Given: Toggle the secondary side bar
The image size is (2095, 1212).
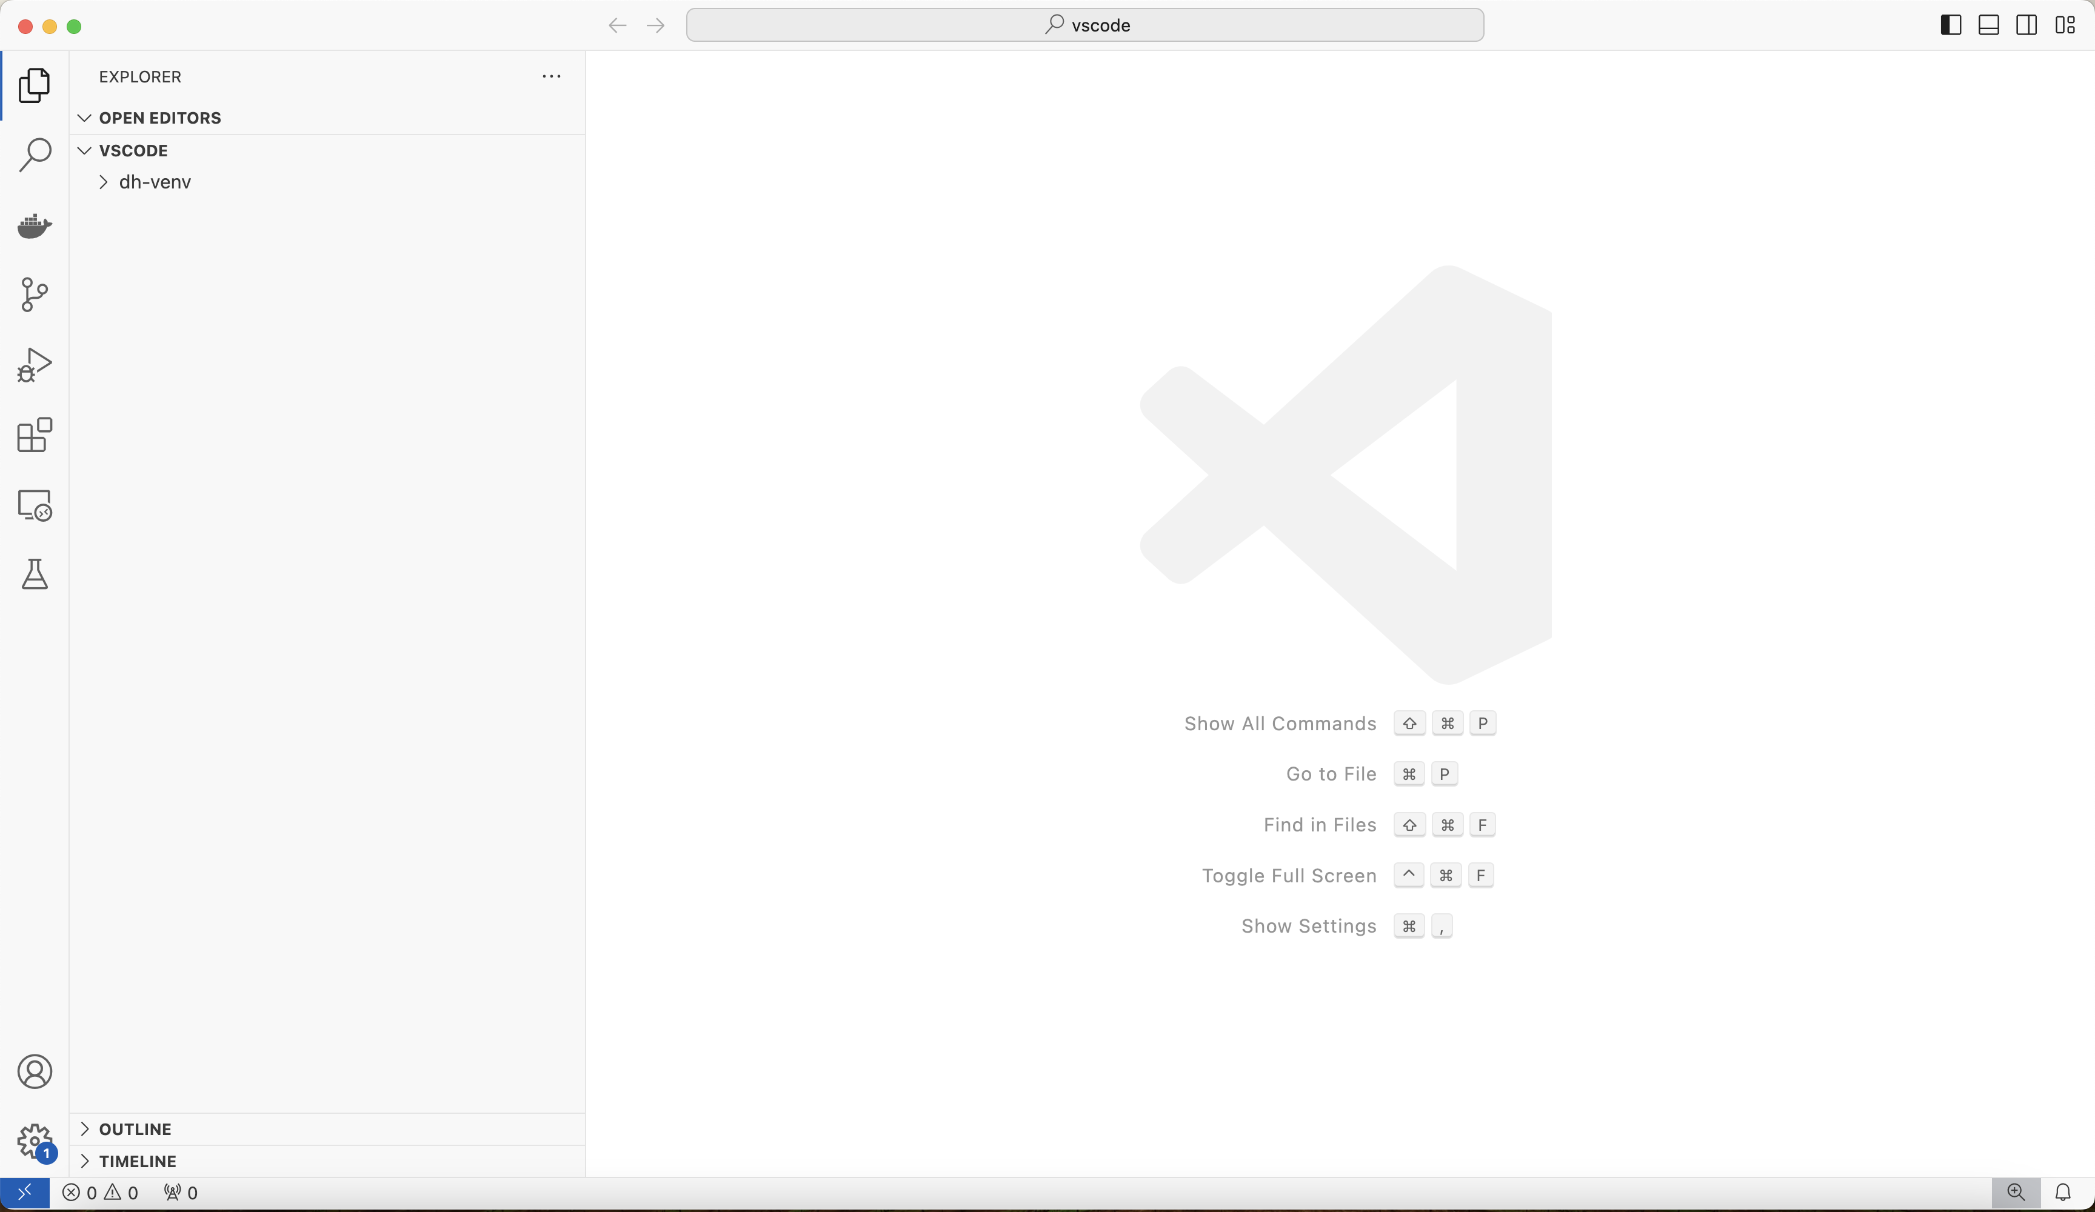Looking at the screenshot, I should (x=2026, y=25).
